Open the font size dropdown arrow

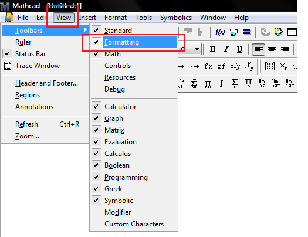(197, 49)
